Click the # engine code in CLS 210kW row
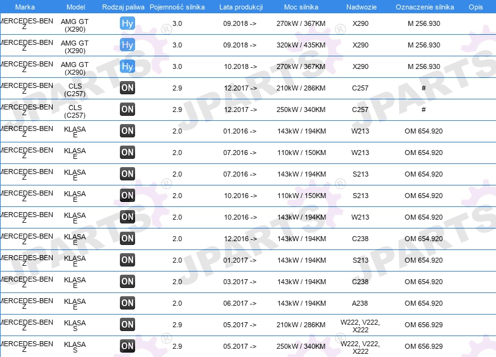 [x=424, y=88]
